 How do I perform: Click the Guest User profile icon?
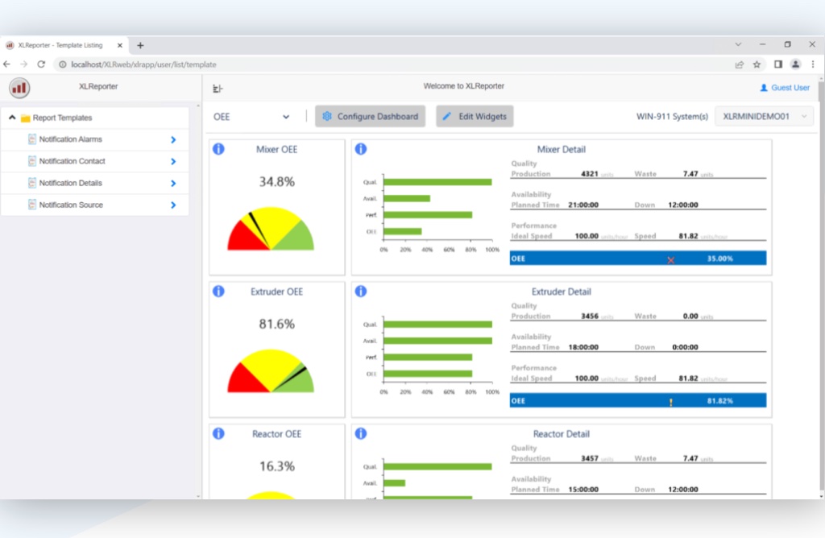764,88
